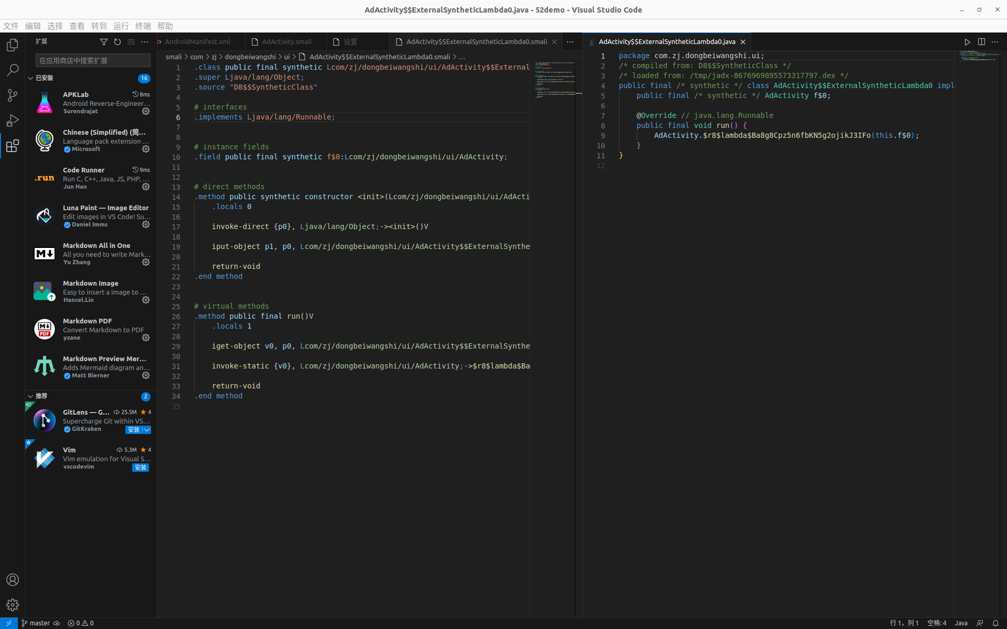This screenshot has height=629, width=1007.
Task: Open the 帮助 menu
Action: pyautogui.click(x=165, y=26)
